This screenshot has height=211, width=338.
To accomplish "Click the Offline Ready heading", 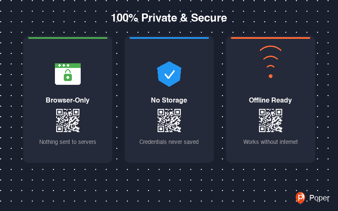I will [x=270, y=100].
